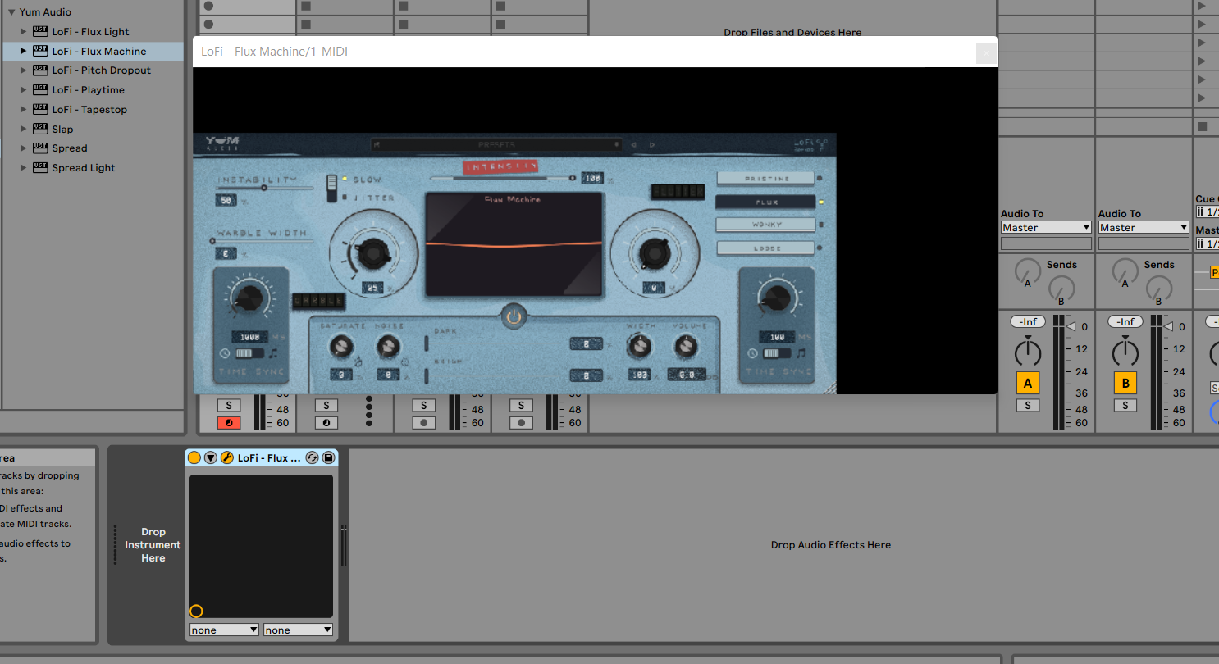Select LoFi - Flux Machine in the browser
Image resolution: width=1219 pixels, height=664 pixels.
93,51
